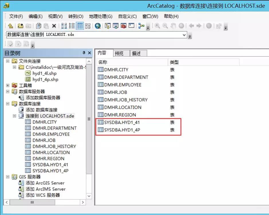Collapse the 数据库服务器 tree node
This screenshot has width=269, height=215.
(x=8, y=91)
